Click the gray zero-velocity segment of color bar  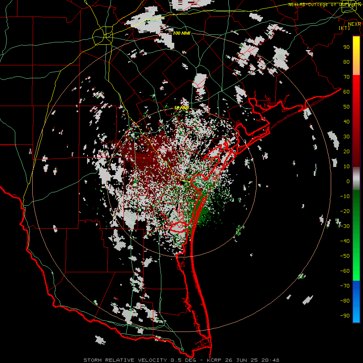(356, 179)
